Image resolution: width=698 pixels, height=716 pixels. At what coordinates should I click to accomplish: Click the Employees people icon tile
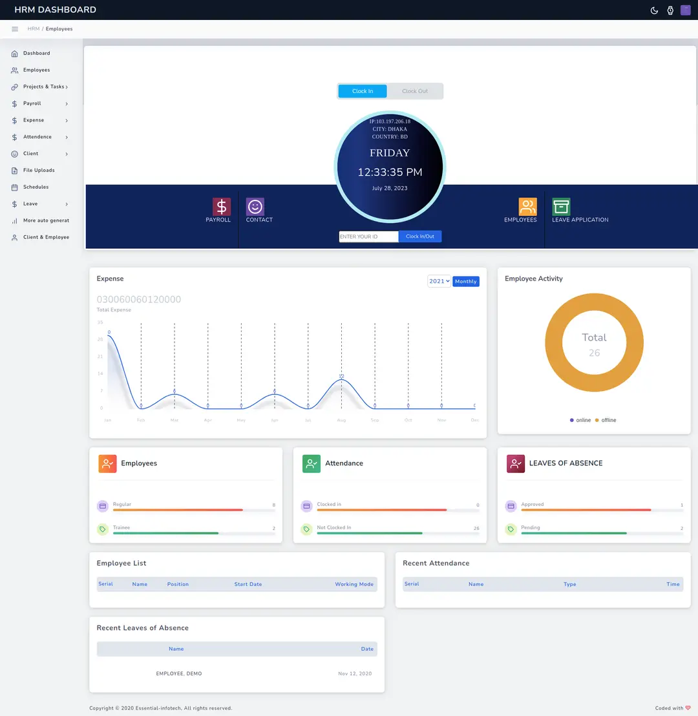pyautogui.click(x=527, y=207)
